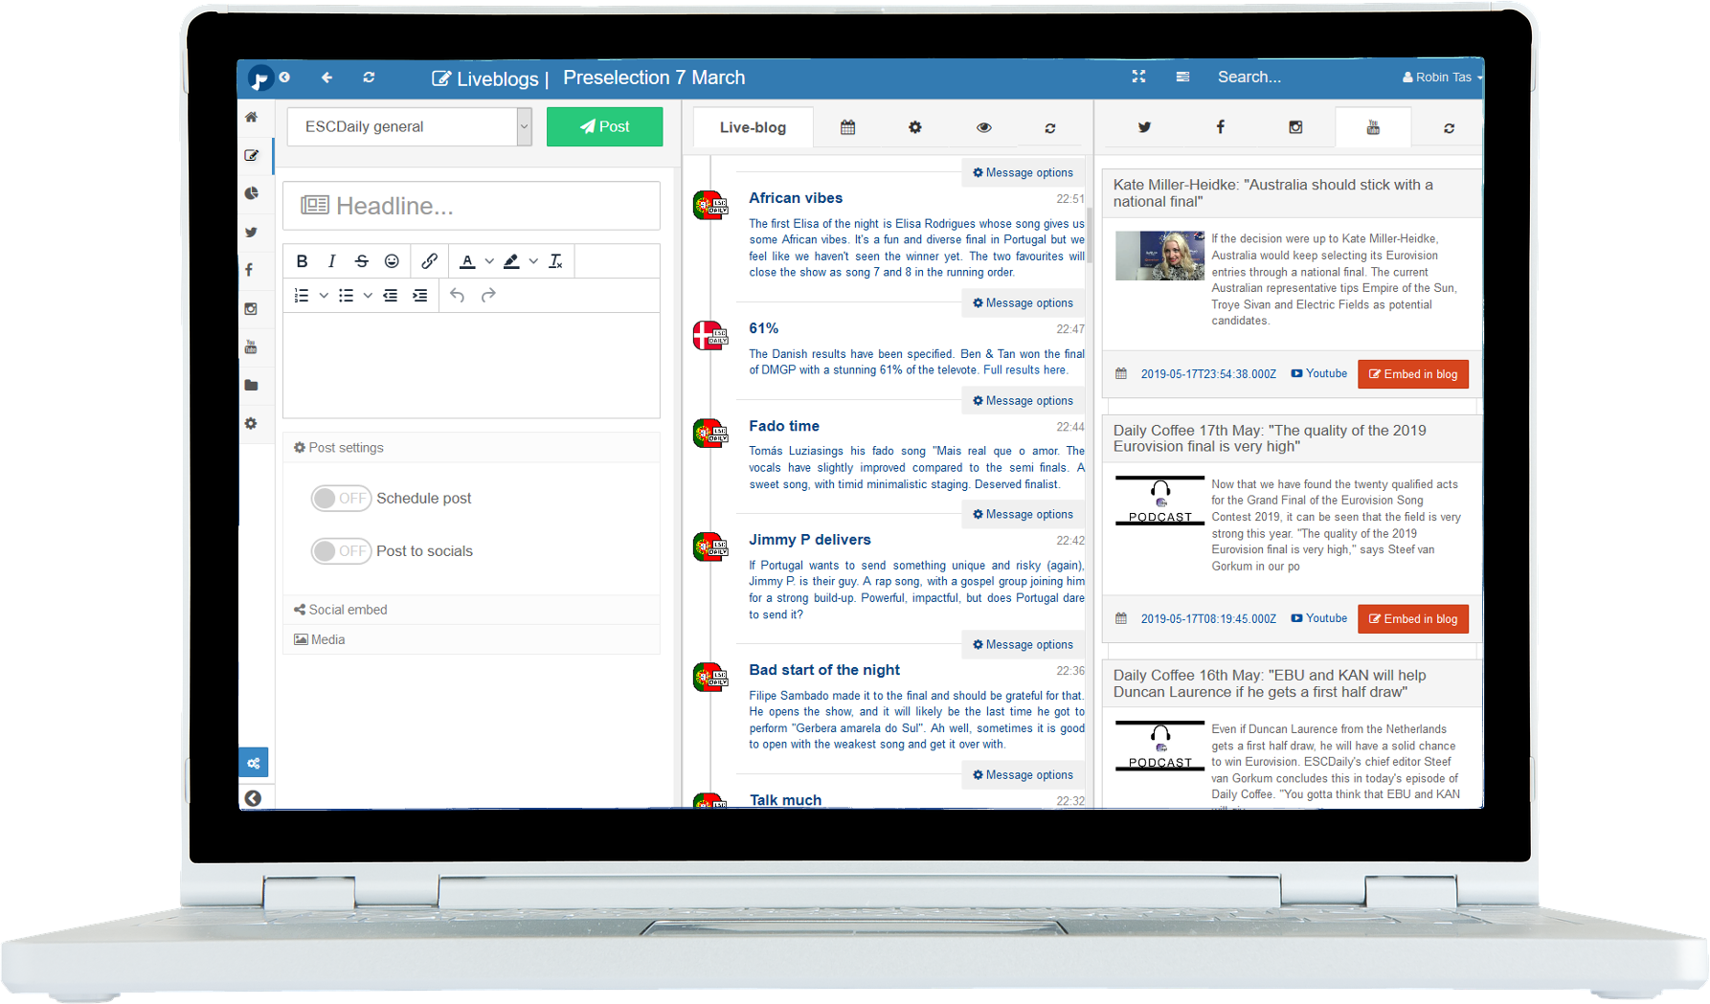Switch to Facebook tab in right panel
Viewport: 1710px width, 1004px height.
click(x=1220, y=127)
